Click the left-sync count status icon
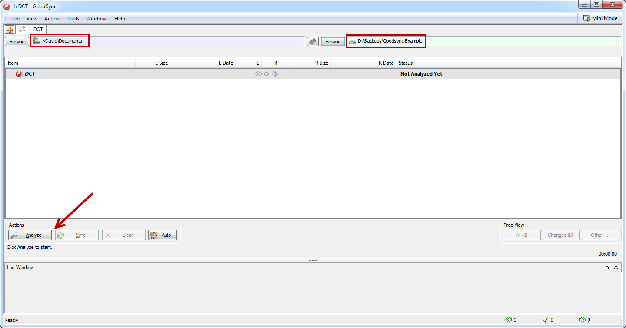Screen dimensions: 626x328 point(508,320)
